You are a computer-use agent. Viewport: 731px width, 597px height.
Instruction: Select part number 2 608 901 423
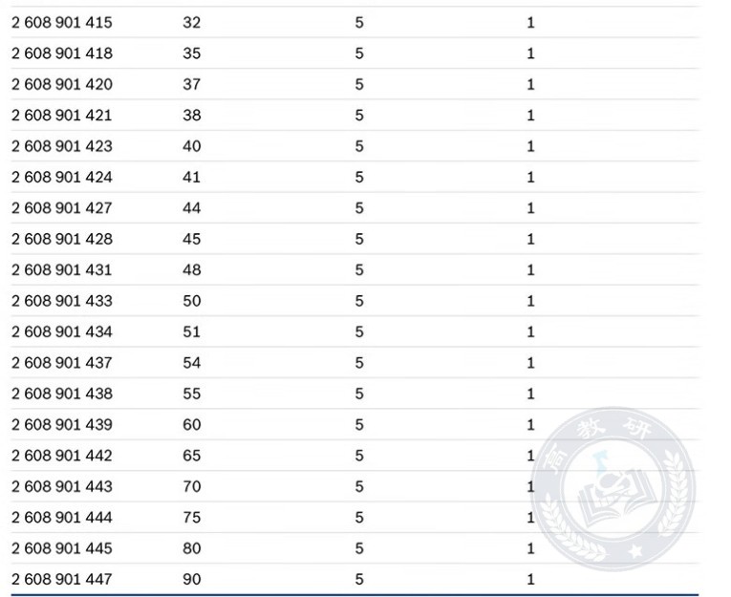coord(62,146)
